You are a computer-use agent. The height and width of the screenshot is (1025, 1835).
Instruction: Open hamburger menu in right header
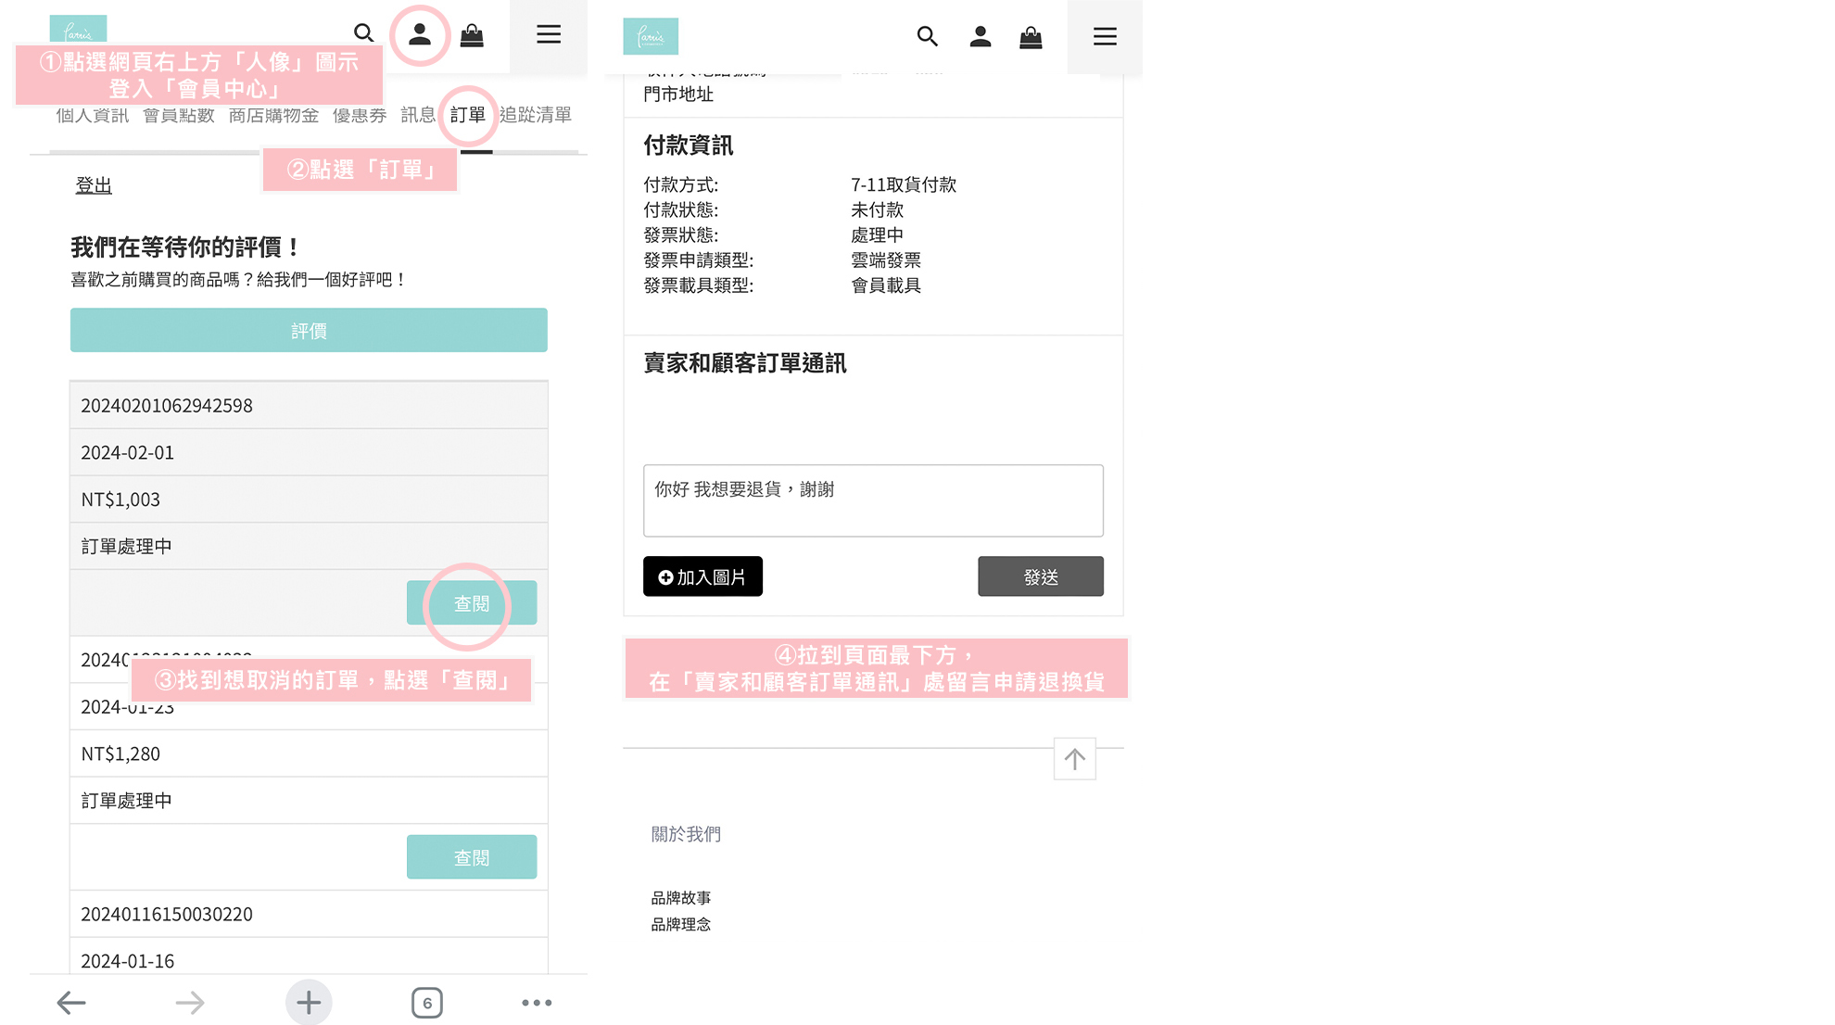(x=1104, y=37)
